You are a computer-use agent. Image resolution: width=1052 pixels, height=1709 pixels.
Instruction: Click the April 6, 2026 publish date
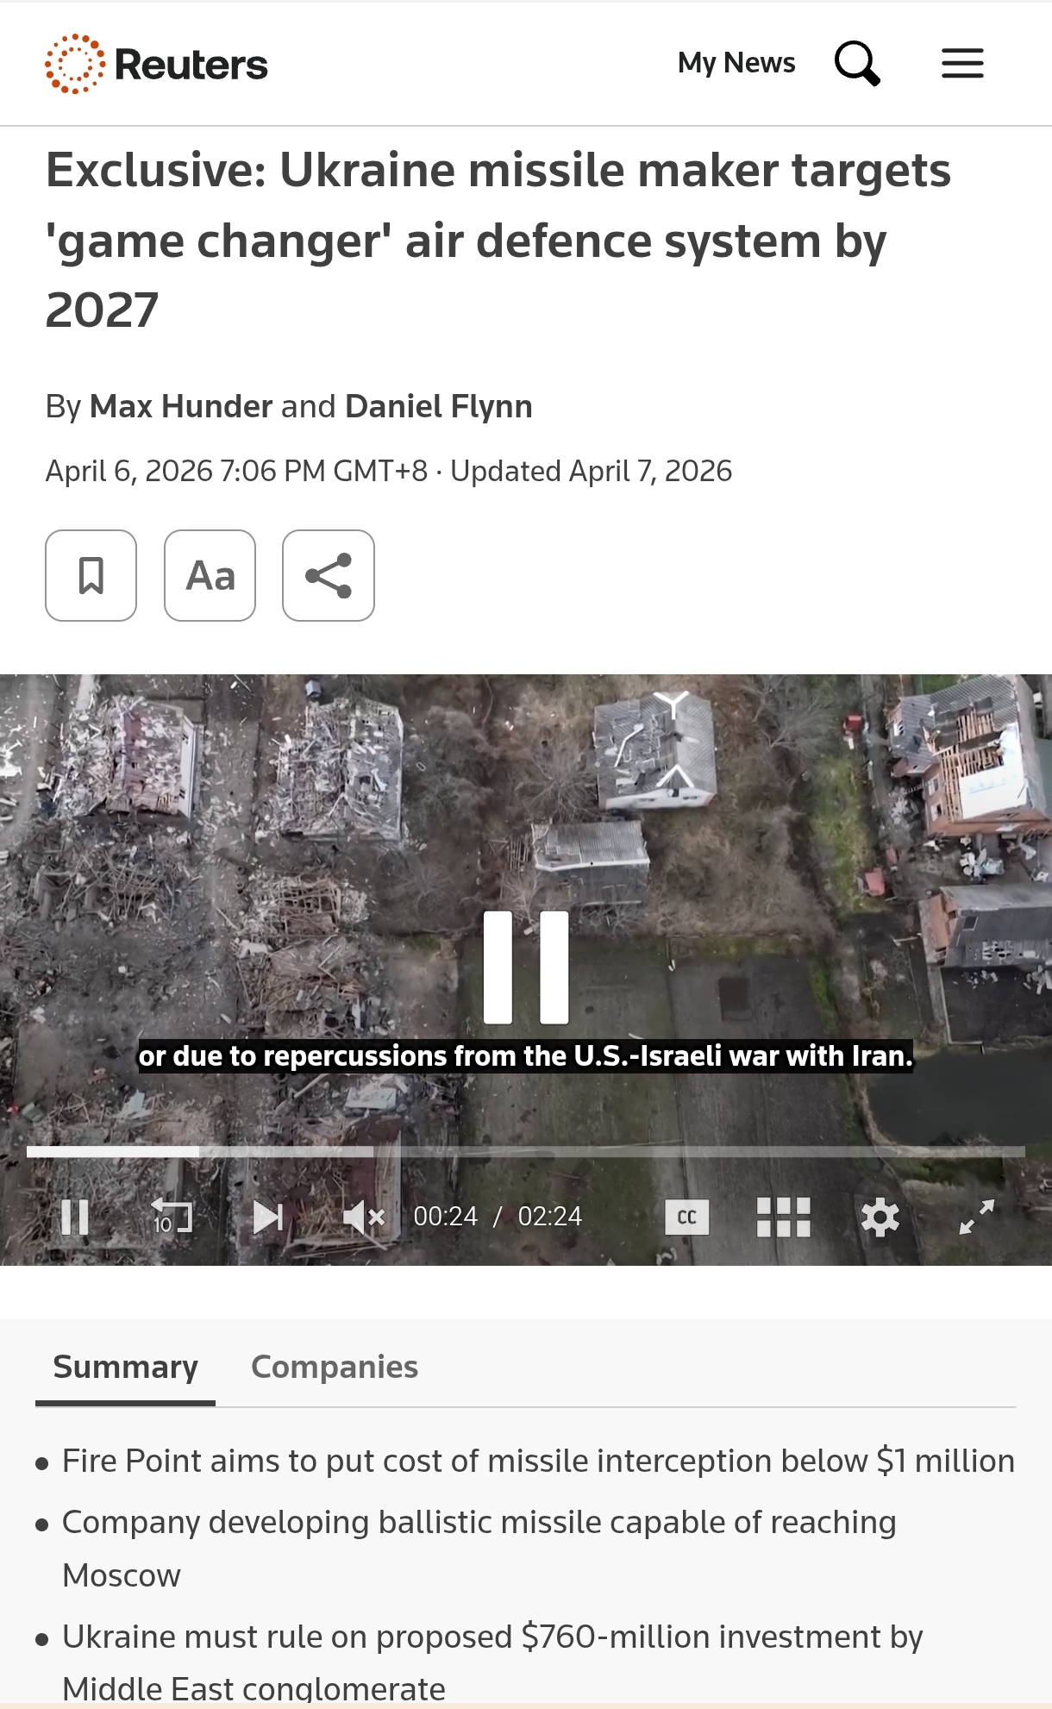236,472
